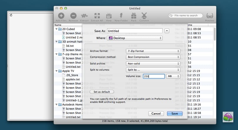Expand the Save As dialog with arrow button
The image size is (238, 130).
coord(167,31)
